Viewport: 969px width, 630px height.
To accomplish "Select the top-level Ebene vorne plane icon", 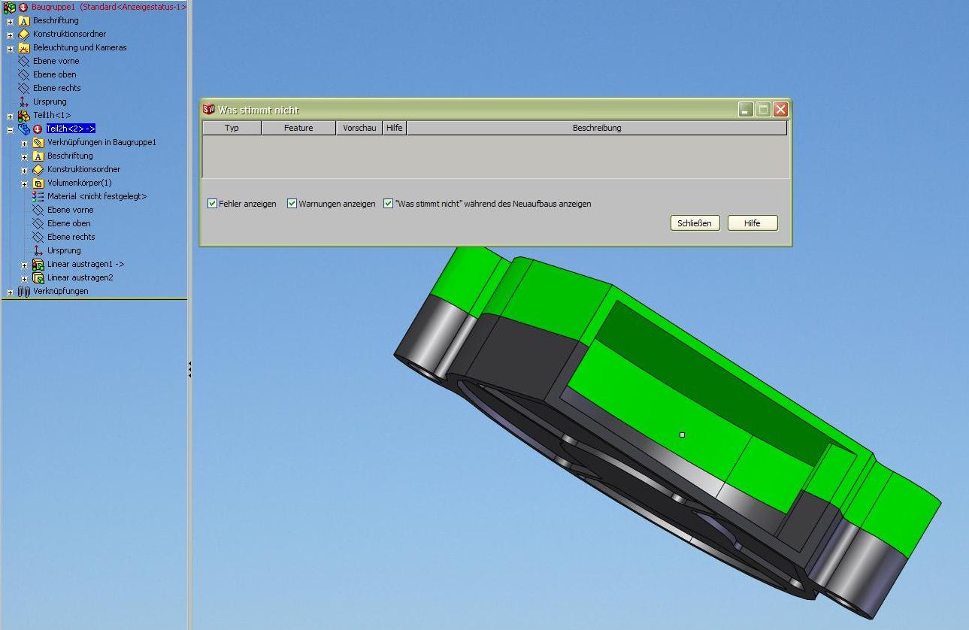I will 23,61.
